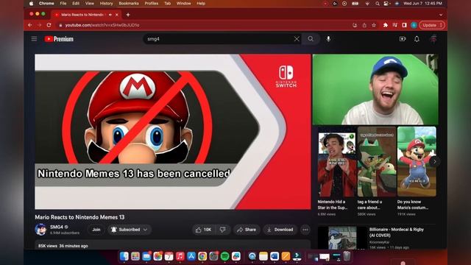Bookmark this page with the star icon
Viewport: 471px width, 265px height.
pyautogui.click(x=374, y=25)
